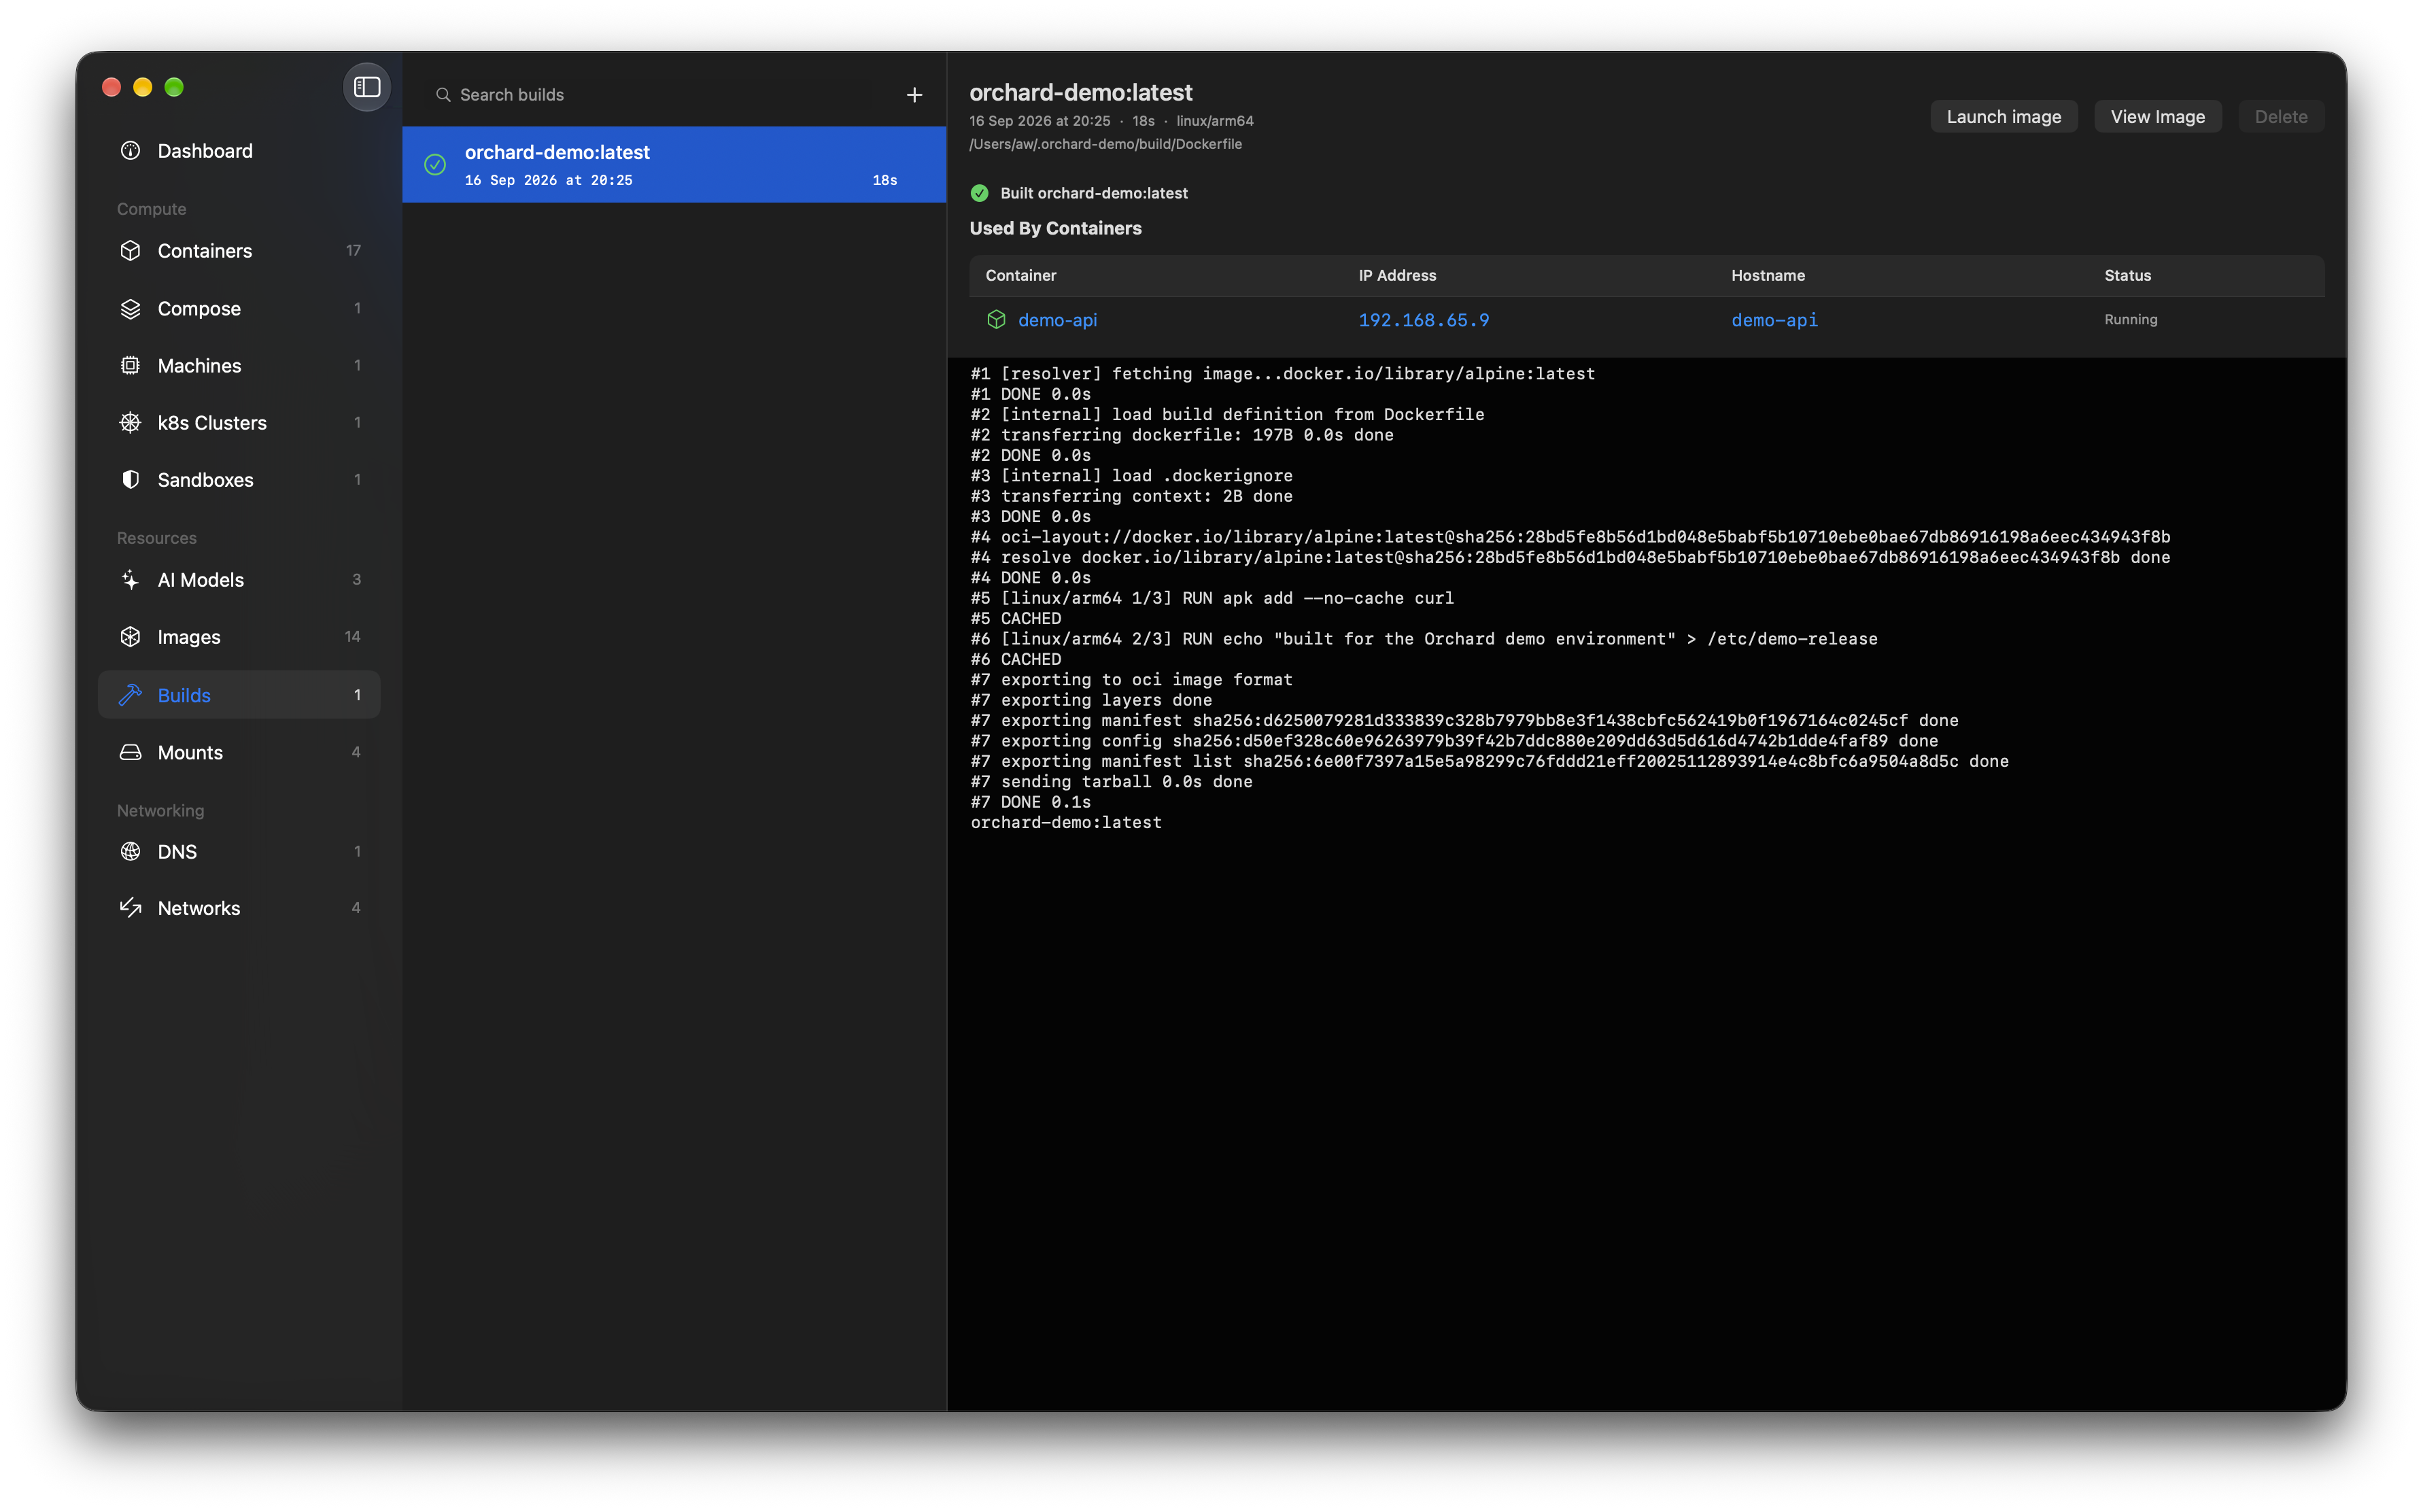Image resolution: width=2423 pixels, height=1512 pixels.
Task: Click the Images icon in sidebar
Action: (130, 636)
